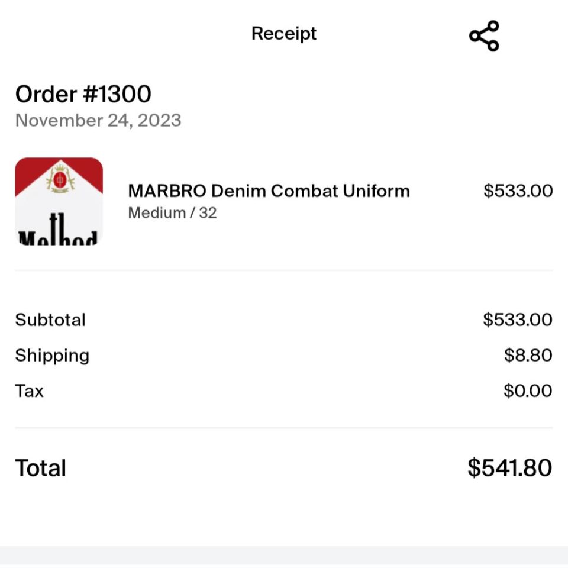Click the Total amount $541.80
The height and width of the screenshot is (568, 568).
[509, 467]
